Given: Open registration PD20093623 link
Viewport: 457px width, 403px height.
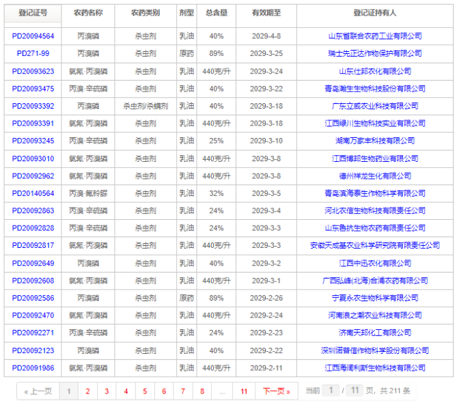Looking at the screenshot, I should pyautogui.click(x=33, y=71).
